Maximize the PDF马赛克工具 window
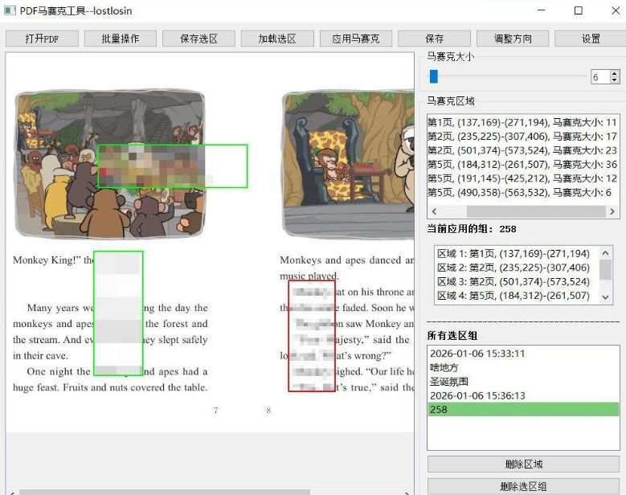The height and width of the screenshot is (495, 626). [578, 10]
